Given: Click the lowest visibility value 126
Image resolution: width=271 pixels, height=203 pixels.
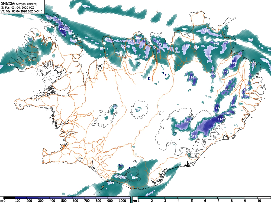Looking at the screenshot, I should pyautogui.click(x=220, y=119).
